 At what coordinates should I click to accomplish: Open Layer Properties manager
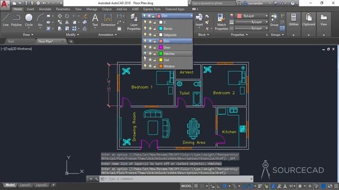pyautogui.click(x=133, y=22)
